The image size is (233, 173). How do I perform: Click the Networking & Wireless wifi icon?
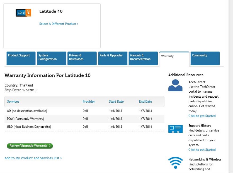coord(175,162)
